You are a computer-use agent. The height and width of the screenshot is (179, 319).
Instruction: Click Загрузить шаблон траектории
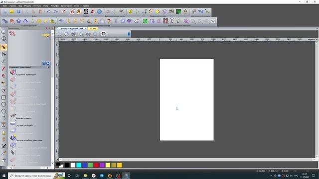[x=29, y=140]
